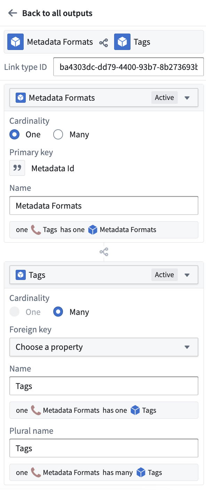Viewport: 206px width, 490px height.
Task: Click the quote icon beside Metadata Id
Action: tap(17, 168)
